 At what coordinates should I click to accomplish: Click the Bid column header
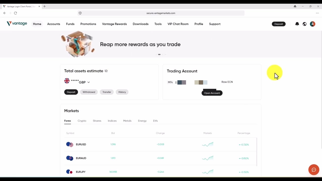(113, 133)
